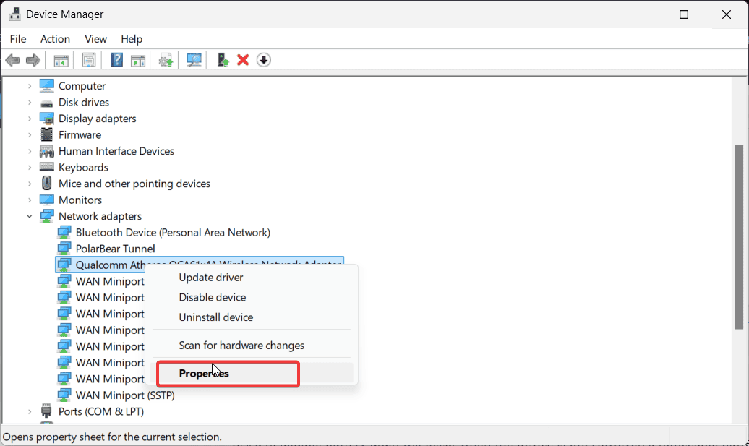The height and width of the screenshot is (446, 749).
Task: Open the toolbar Properties sheet icon
Action: point(89,60)
